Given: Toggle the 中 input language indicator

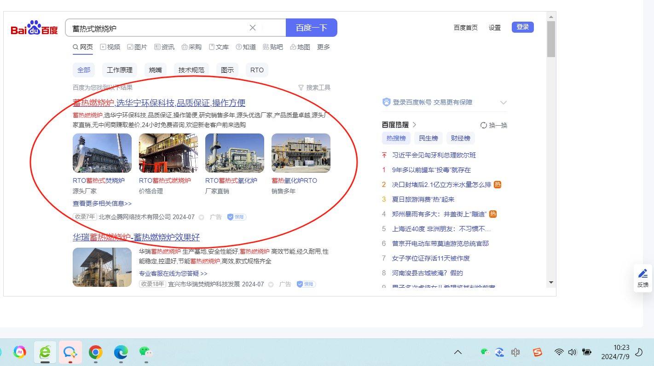Looking at the screenshot, I should tap(515, 352).
